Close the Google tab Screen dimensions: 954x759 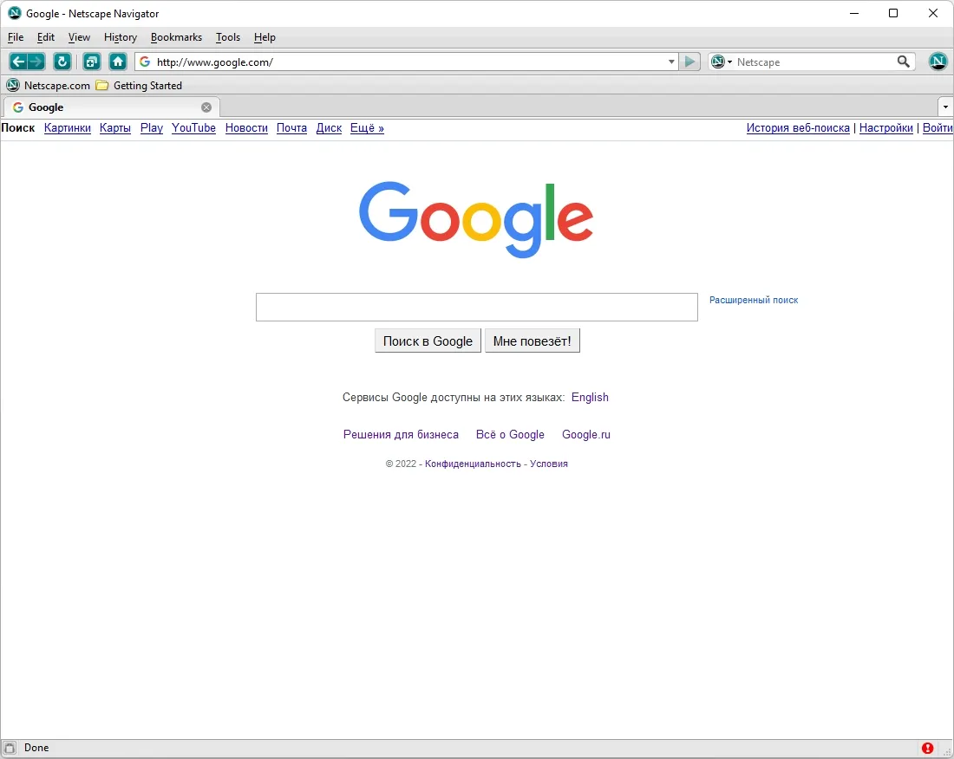206,107
